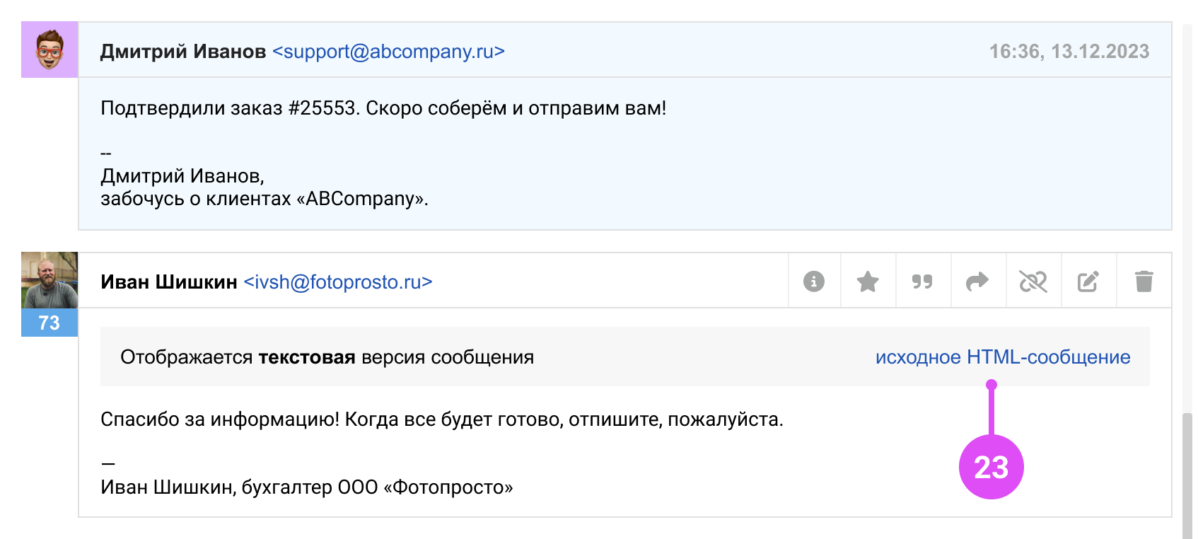This screenshot has height=539, width=1198.
Task: Click the sender name "Иван Шишкин" in the header
Action: [169, 282]
